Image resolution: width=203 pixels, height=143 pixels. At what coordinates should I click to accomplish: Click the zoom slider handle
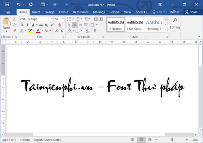[172, 140]
